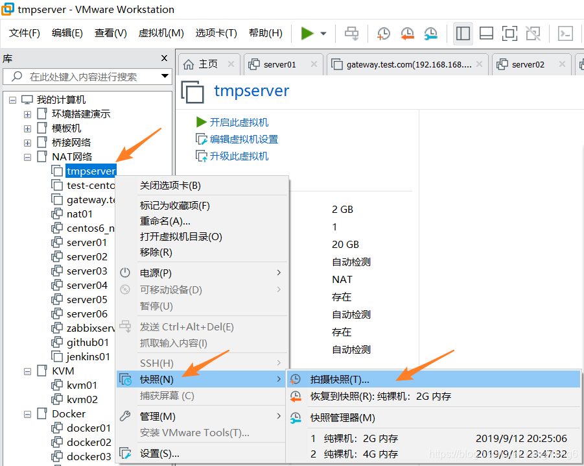This screenshot has width=584, height=466.
Task: Open the 管理(M) submenu
Action: pos(202,417)
